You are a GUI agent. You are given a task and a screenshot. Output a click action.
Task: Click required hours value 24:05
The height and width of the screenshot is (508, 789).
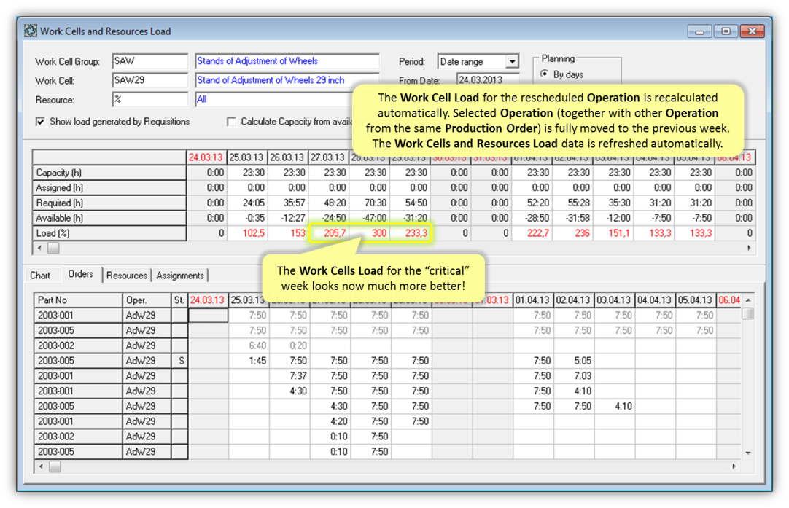pyautogui.click(x=246, y=203)
